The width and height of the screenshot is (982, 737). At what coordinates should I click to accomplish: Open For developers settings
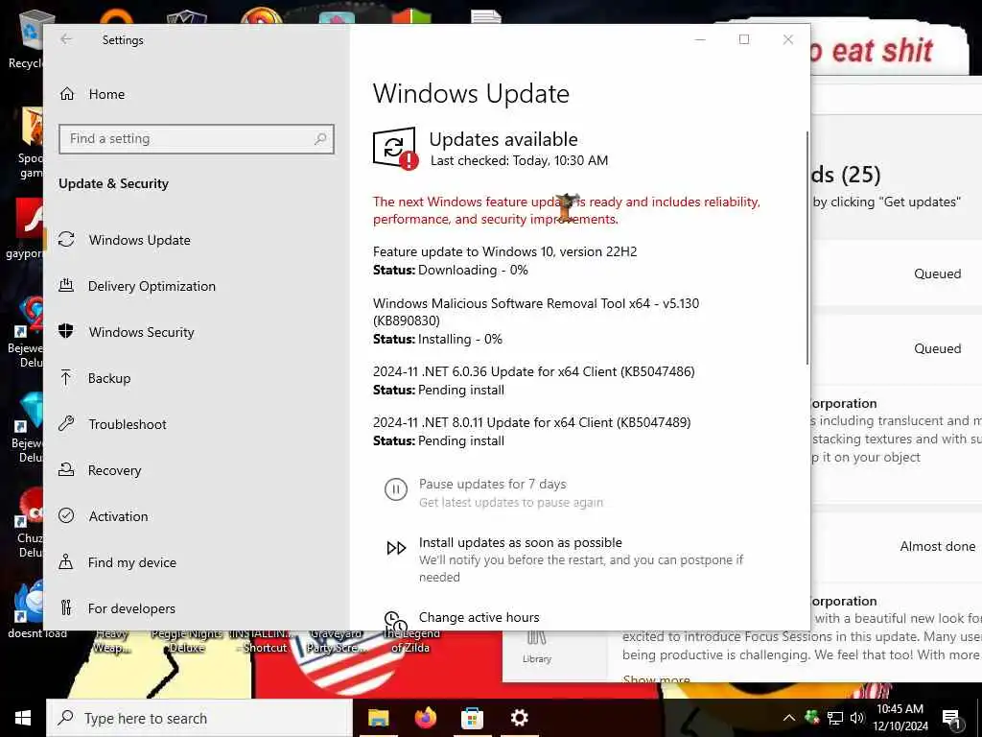pyautogui.click(x=130, y=608)
